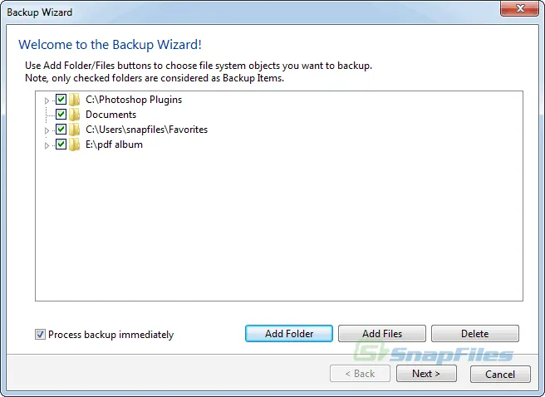
Task: Toggle the Favorites folder checkbox
Action: [x=61, y=130]
